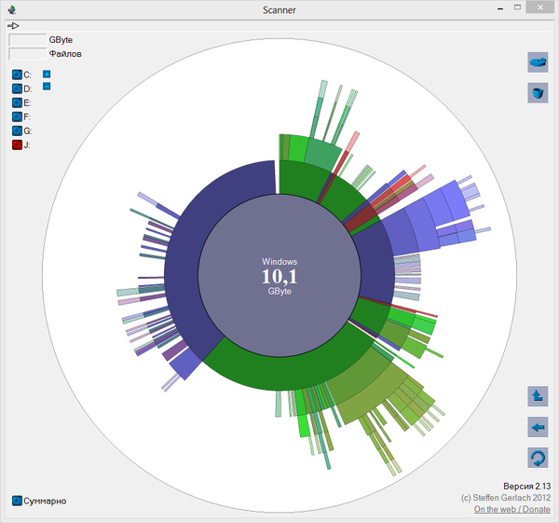This screenshot has width=559, height=523.
Task: Rescan with the circular refresh button
Action: tap(538, 458)
